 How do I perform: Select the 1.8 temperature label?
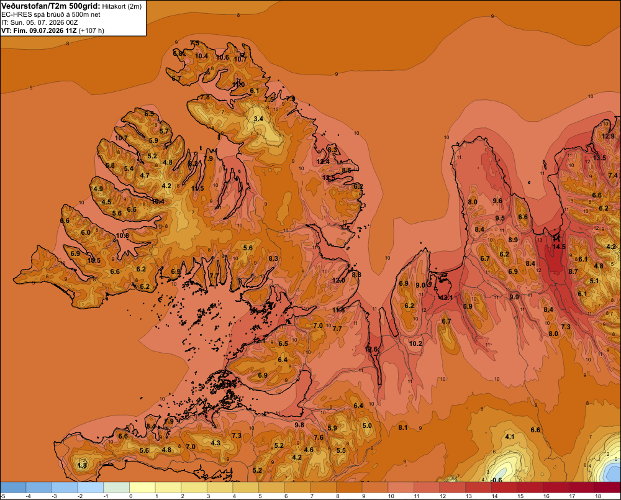click(82, 465)
